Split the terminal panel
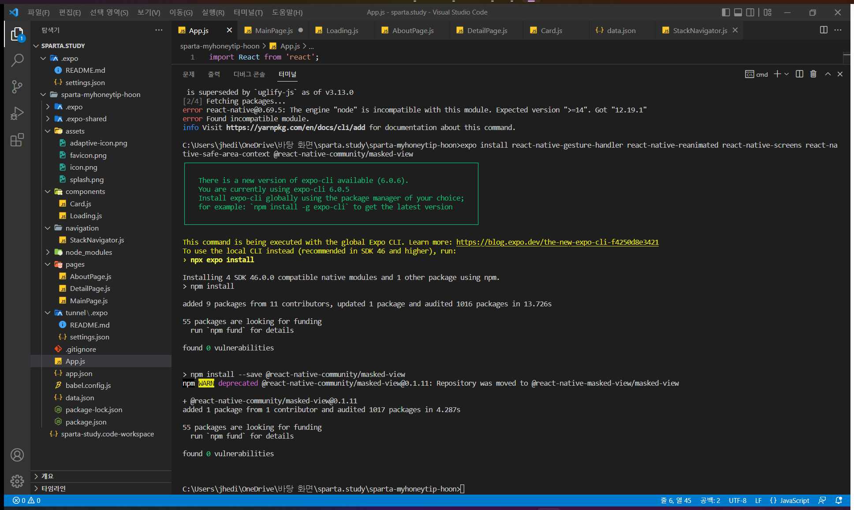This screenshot has height=510, width=854. tap(799, 74)
